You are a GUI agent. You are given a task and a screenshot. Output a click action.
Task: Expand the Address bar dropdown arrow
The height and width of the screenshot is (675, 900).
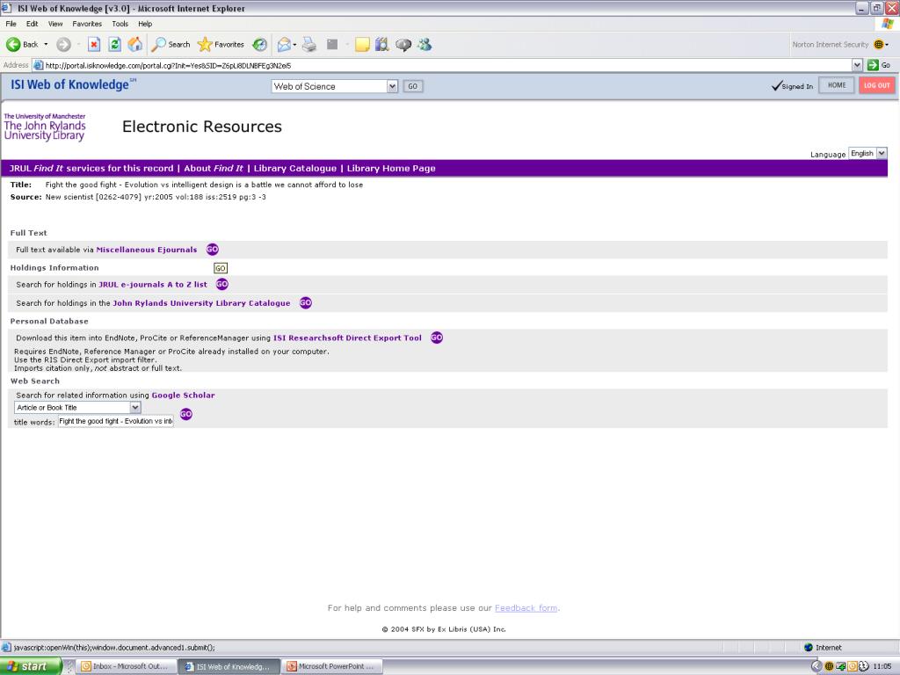(857, 65)
